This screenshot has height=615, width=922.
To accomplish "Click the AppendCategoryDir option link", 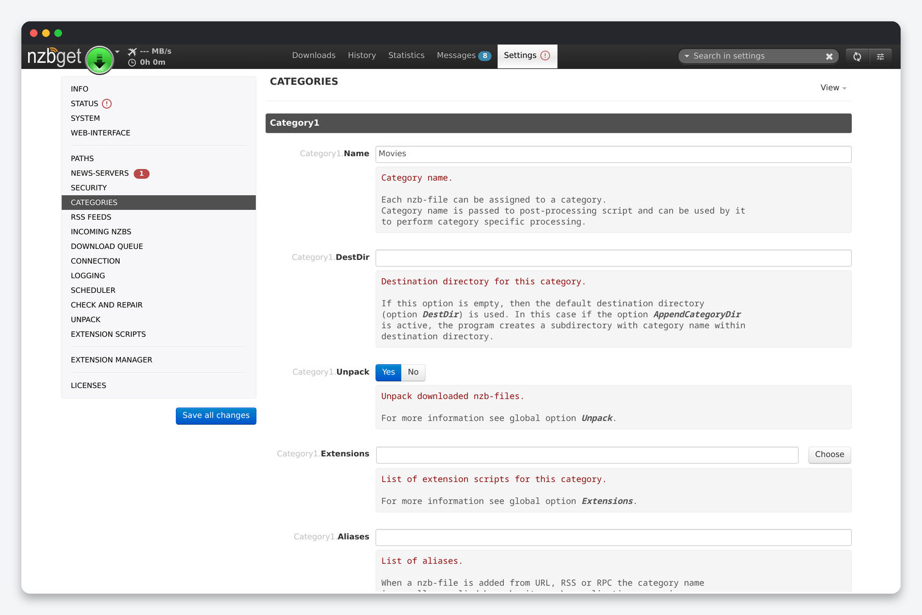I will pos(697,315).
